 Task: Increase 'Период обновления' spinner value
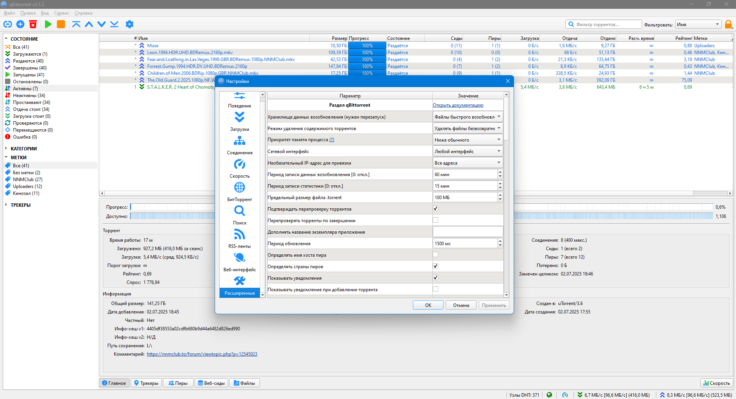[500, 241]
